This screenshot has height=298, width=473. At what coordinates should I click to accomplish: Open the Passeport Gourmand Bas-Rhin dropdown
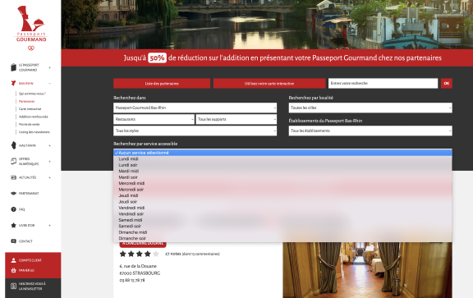(195, 108)
